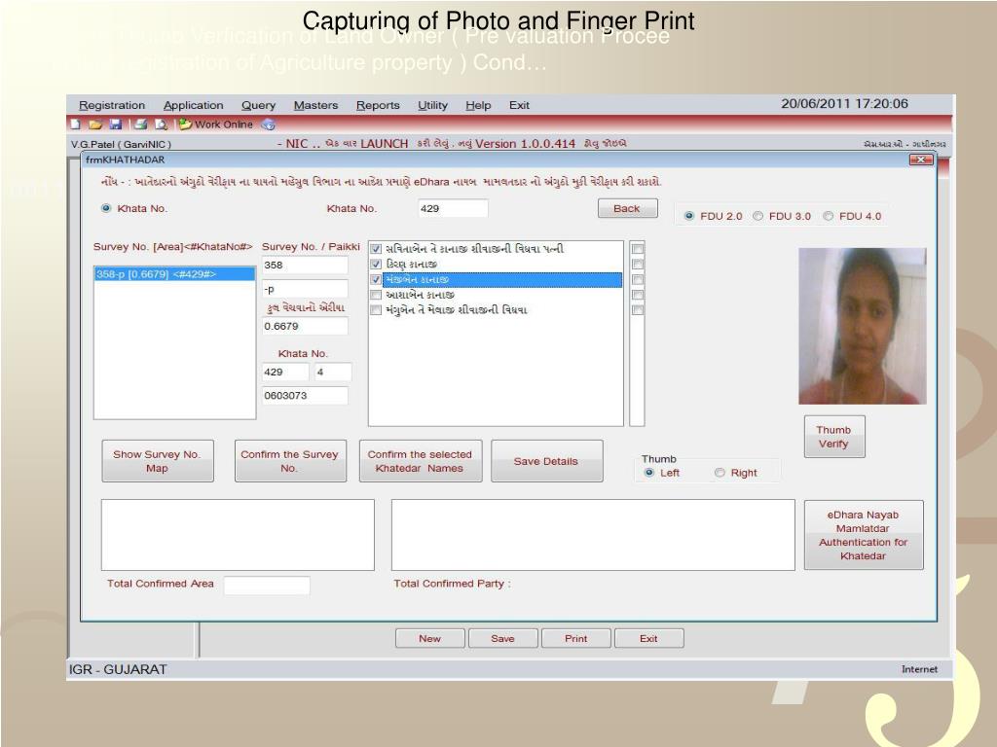
Task: Click the Total Confirmed Area field
Action: [267, 585]
